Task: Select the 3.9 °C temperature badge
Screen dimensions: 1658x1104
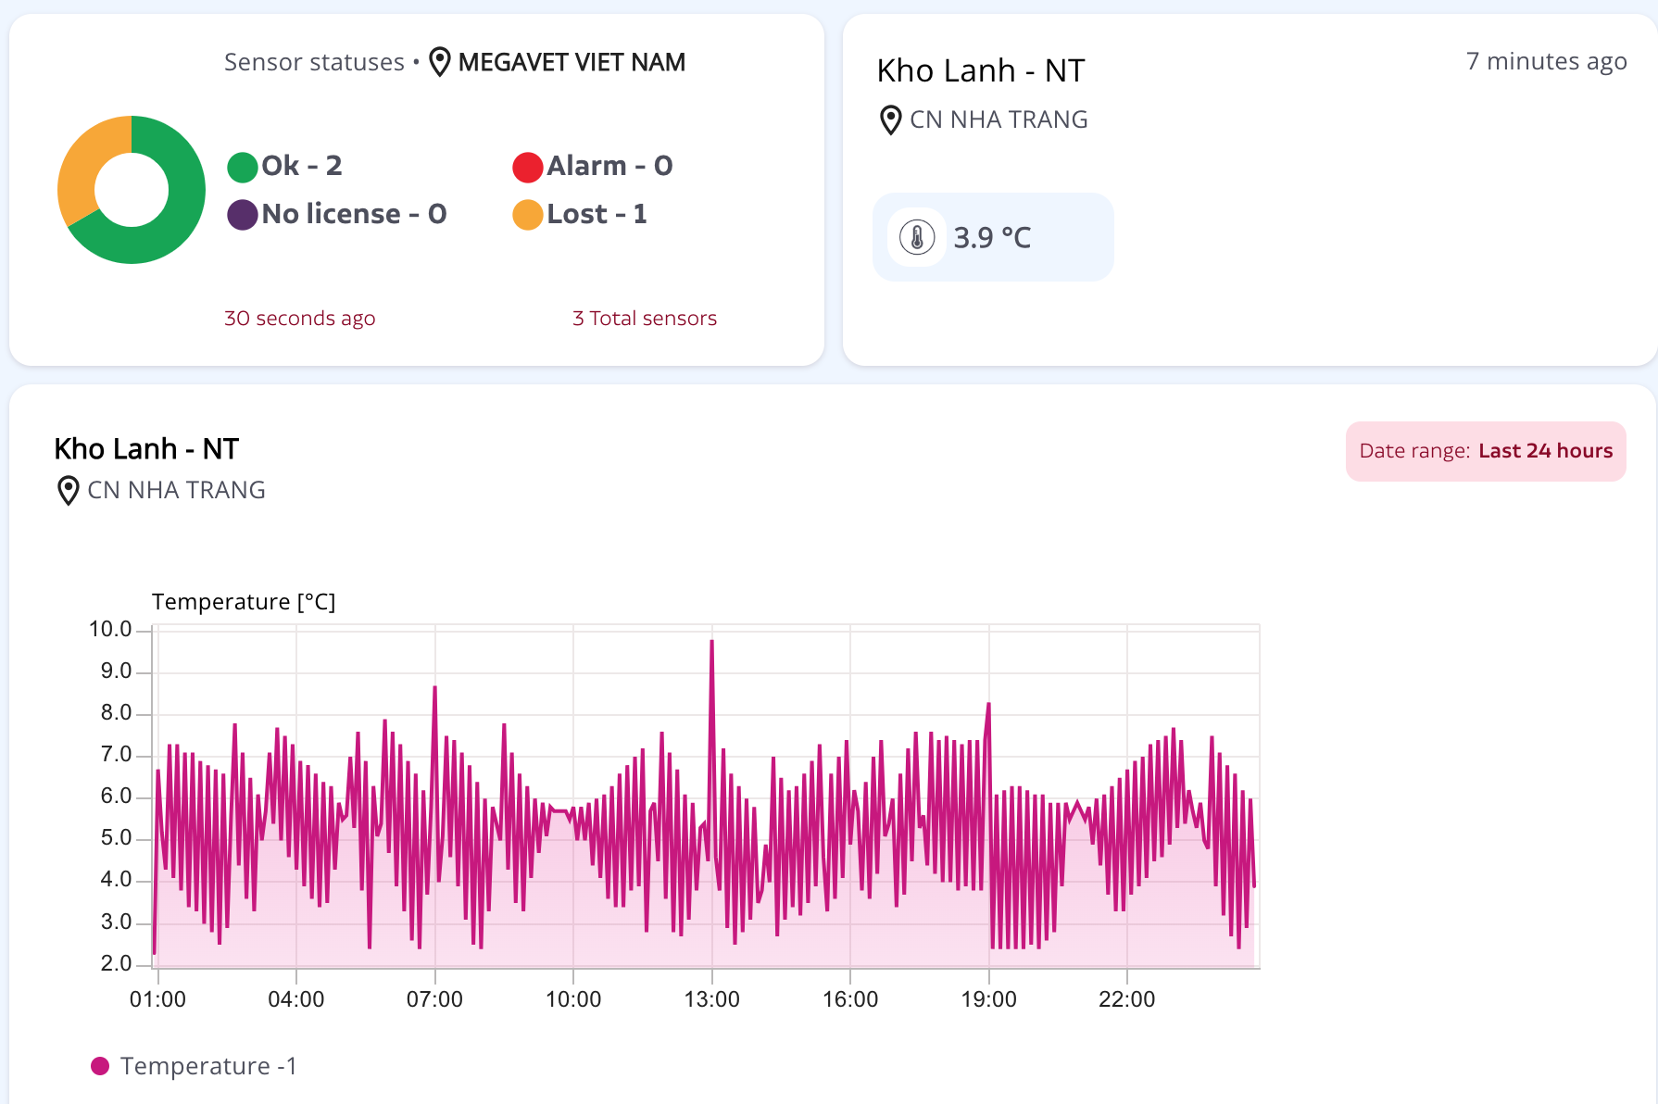Action: pyautogui.click(x=993, y=237)
